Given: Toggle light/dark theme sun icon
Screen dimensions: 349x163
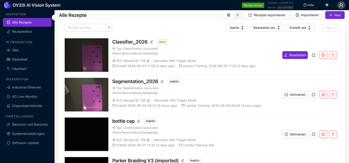Looking at the screenshot, I should pyautogui.click(x=327, y=5).
